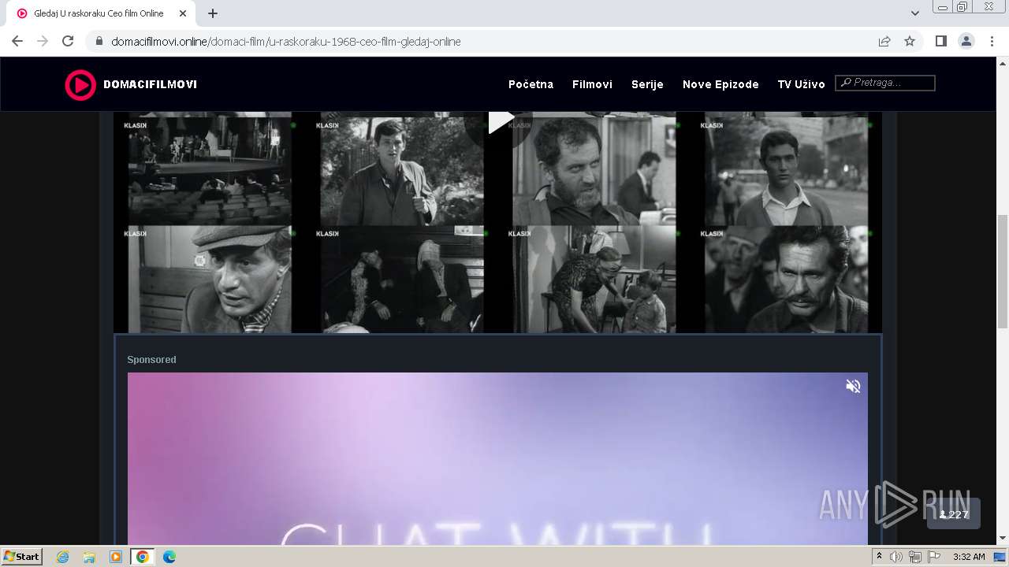Launch Internet Explorer from taskbar
This screenshot has width=1009, height=567.
tap(63, 557)
